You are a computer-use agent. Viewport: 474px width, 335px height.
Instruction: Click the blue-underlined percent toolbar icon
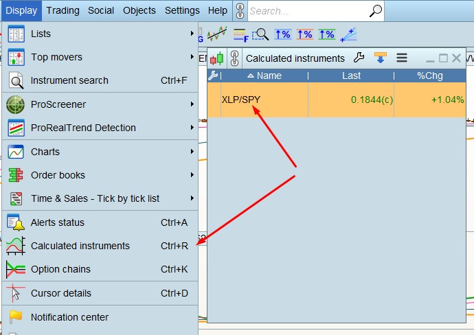tap(282, 34)
